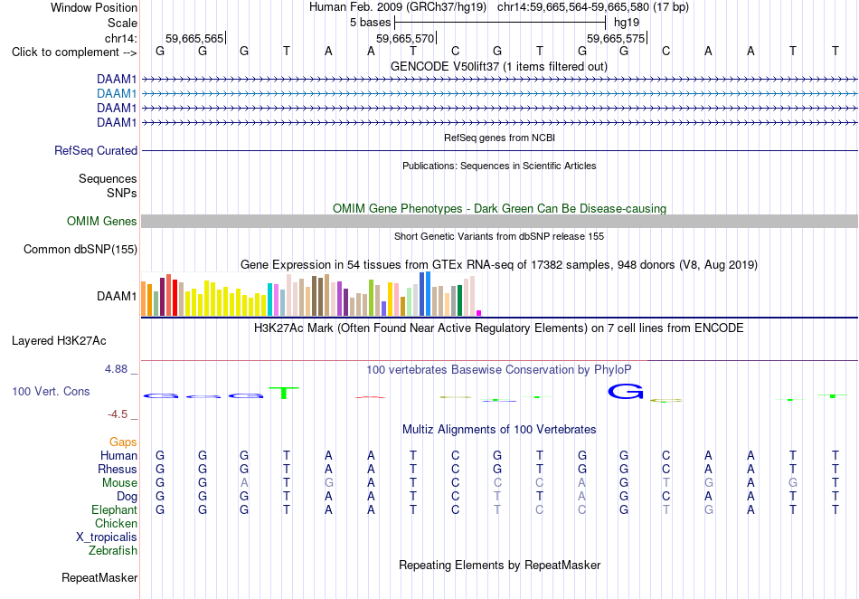Click the DAAM1 GTEx expression label

click(117, 297)
